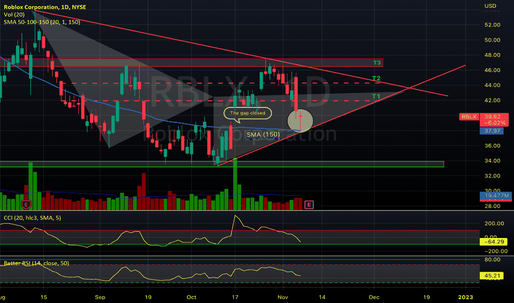Select the 'The gap closed' callout
Screen dimensions: 514x303
[x=248, y=113]
